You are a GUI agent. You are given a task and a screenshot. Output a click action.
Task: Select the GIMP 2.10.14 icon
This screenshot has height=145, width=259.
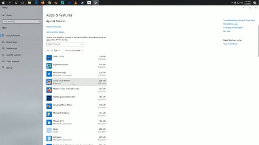49,58
